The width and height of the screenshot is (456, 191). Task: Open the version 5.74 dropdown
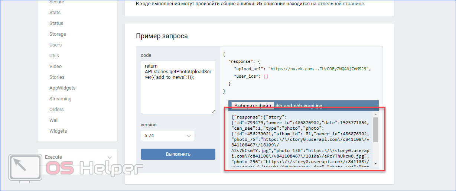pyautogui.click(x=167, y=136)
